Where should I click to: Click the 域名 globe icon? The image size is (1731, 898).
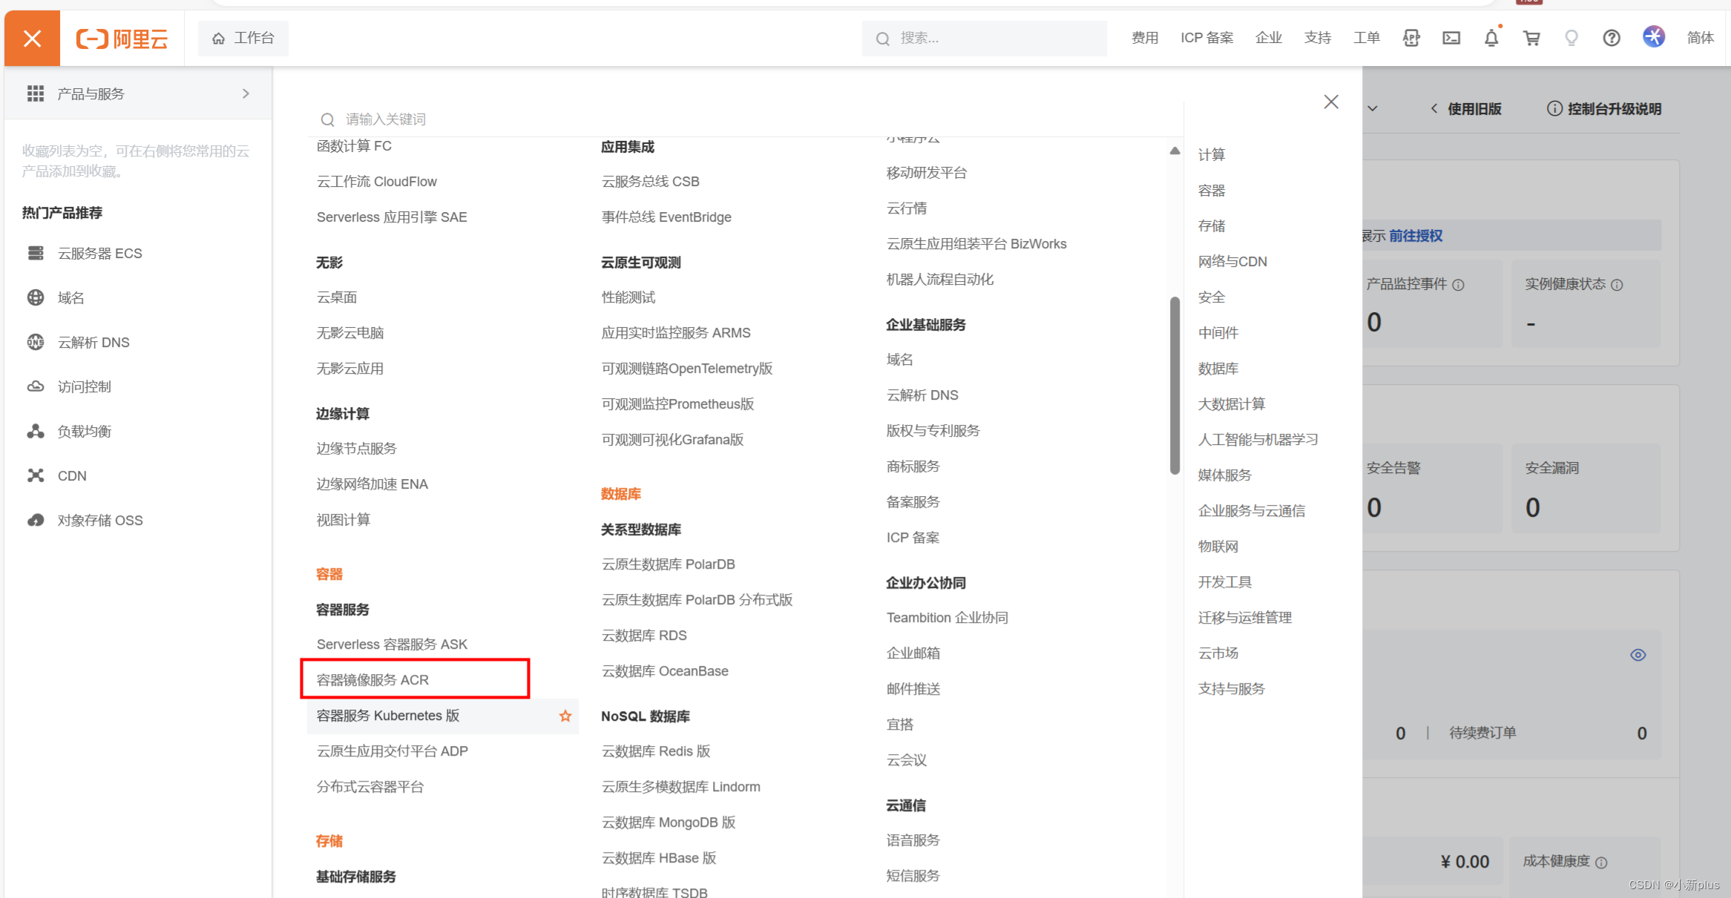coord(36,297)
